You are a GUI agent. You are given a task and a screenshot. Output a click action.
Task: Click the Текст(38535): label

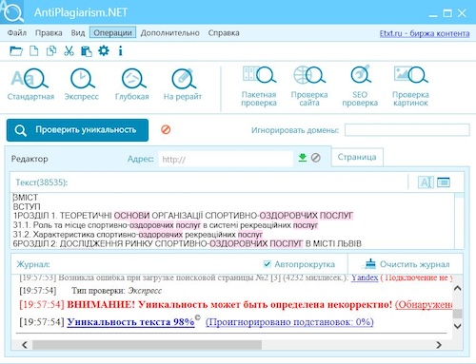(42, 182)
